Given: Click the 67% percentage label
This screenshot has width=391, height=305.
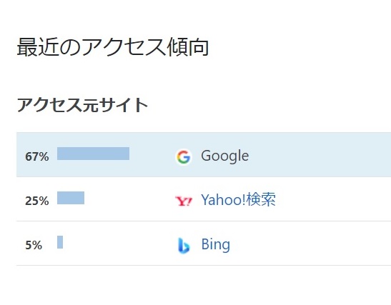Looking at the screenshot, I should (x=37, y=156).
